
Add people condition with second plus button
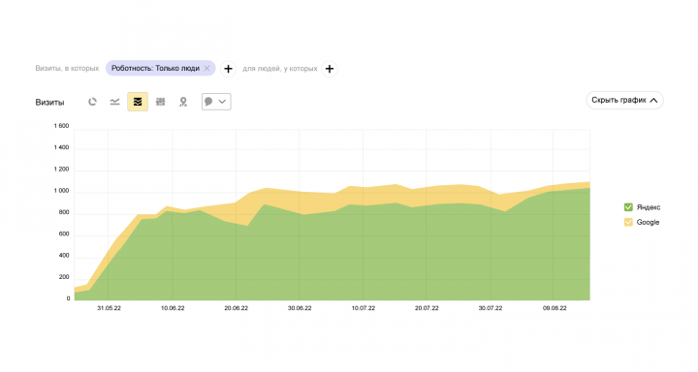click(330, 69)
